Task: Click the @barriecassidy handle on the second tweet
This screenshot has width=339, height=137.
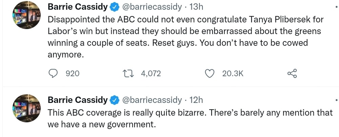Action: (152, 100)
